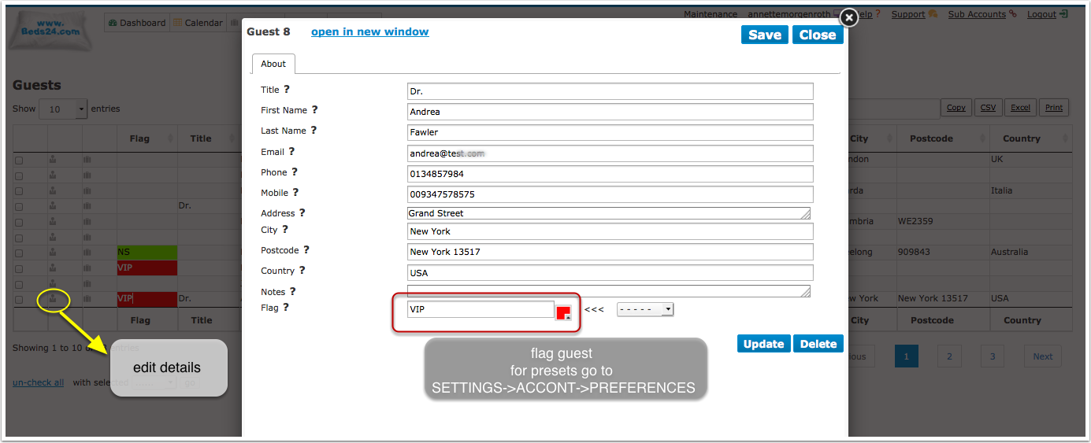Click the Next pagination button
Viewport: 1091px width, 443px height.
[x=1043, y=356]
